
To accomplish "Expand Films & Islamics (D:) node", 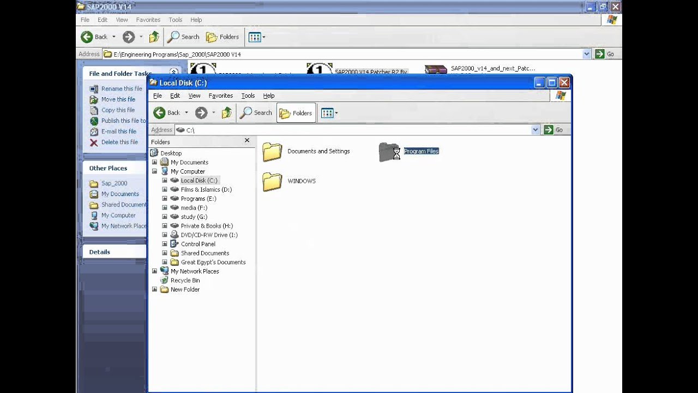I will 165,189.
